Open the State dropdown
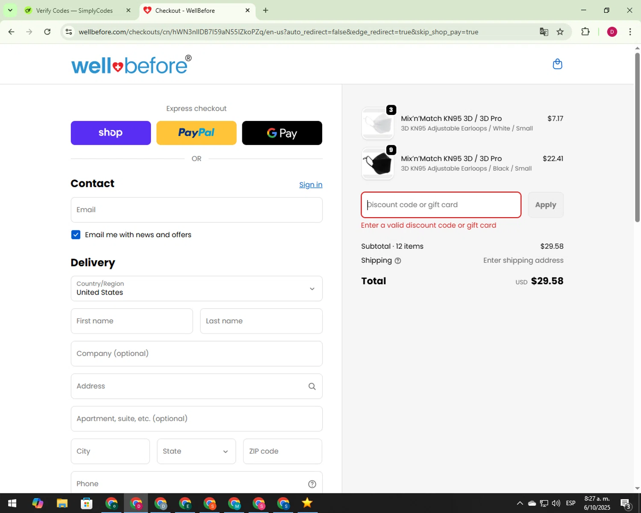This screenshot has width=641, height=513. (196, 451)
